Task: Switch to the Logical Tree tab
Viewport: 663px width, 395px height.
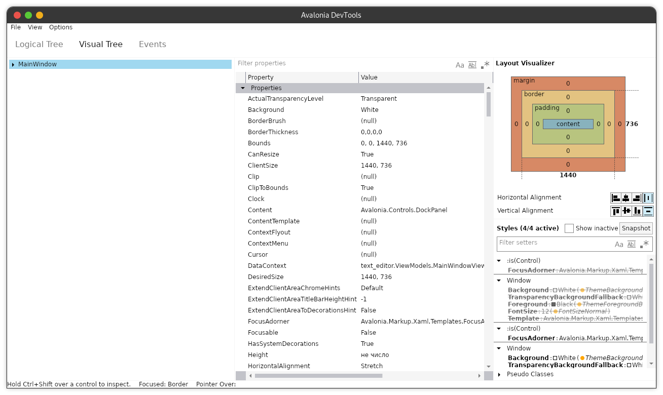Action: 39,44
